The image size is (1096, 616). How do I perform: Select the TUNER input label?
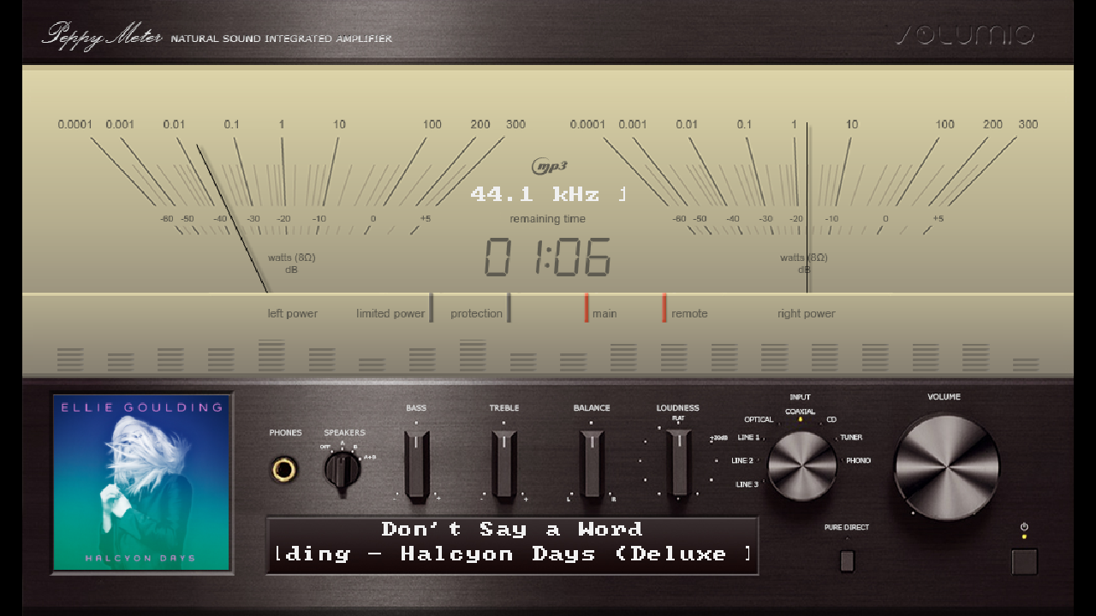(851, 437)
